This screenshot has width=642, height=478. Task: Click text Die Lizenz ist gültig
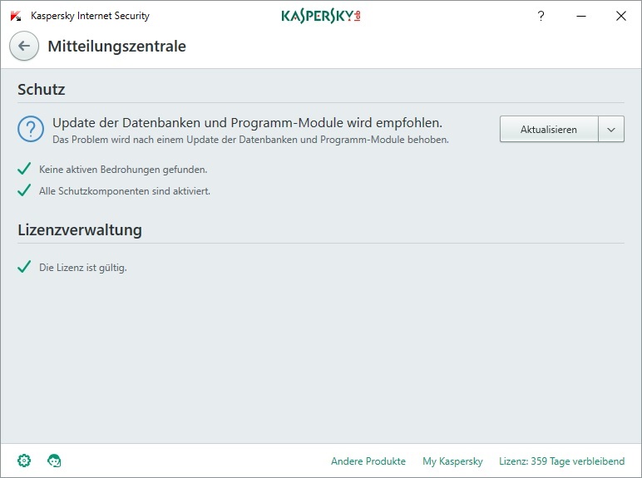pyautogui.click(x=83, y=268)
